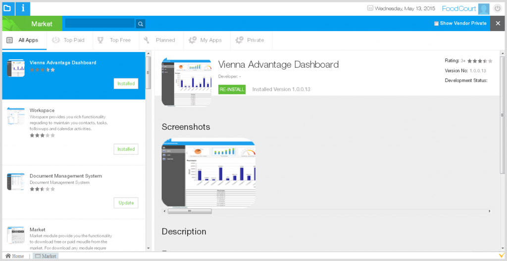Click the FoodCourt username text

(x=459, y=8)
